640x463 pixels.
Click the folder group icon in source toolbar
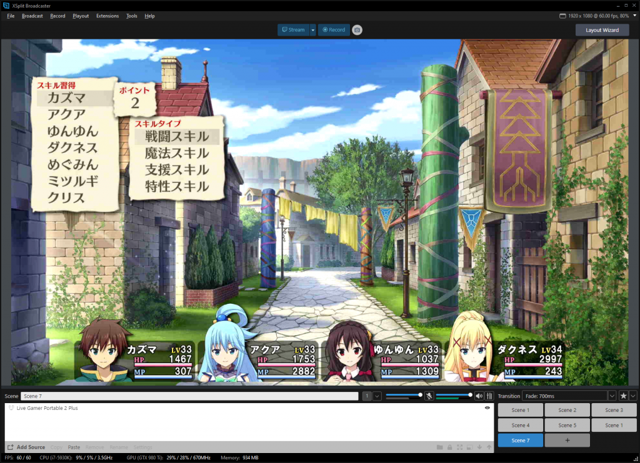point(439,447)
